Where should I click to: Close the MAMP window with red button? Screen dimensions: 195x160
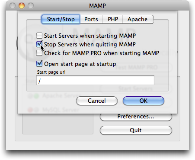(22, 6)
